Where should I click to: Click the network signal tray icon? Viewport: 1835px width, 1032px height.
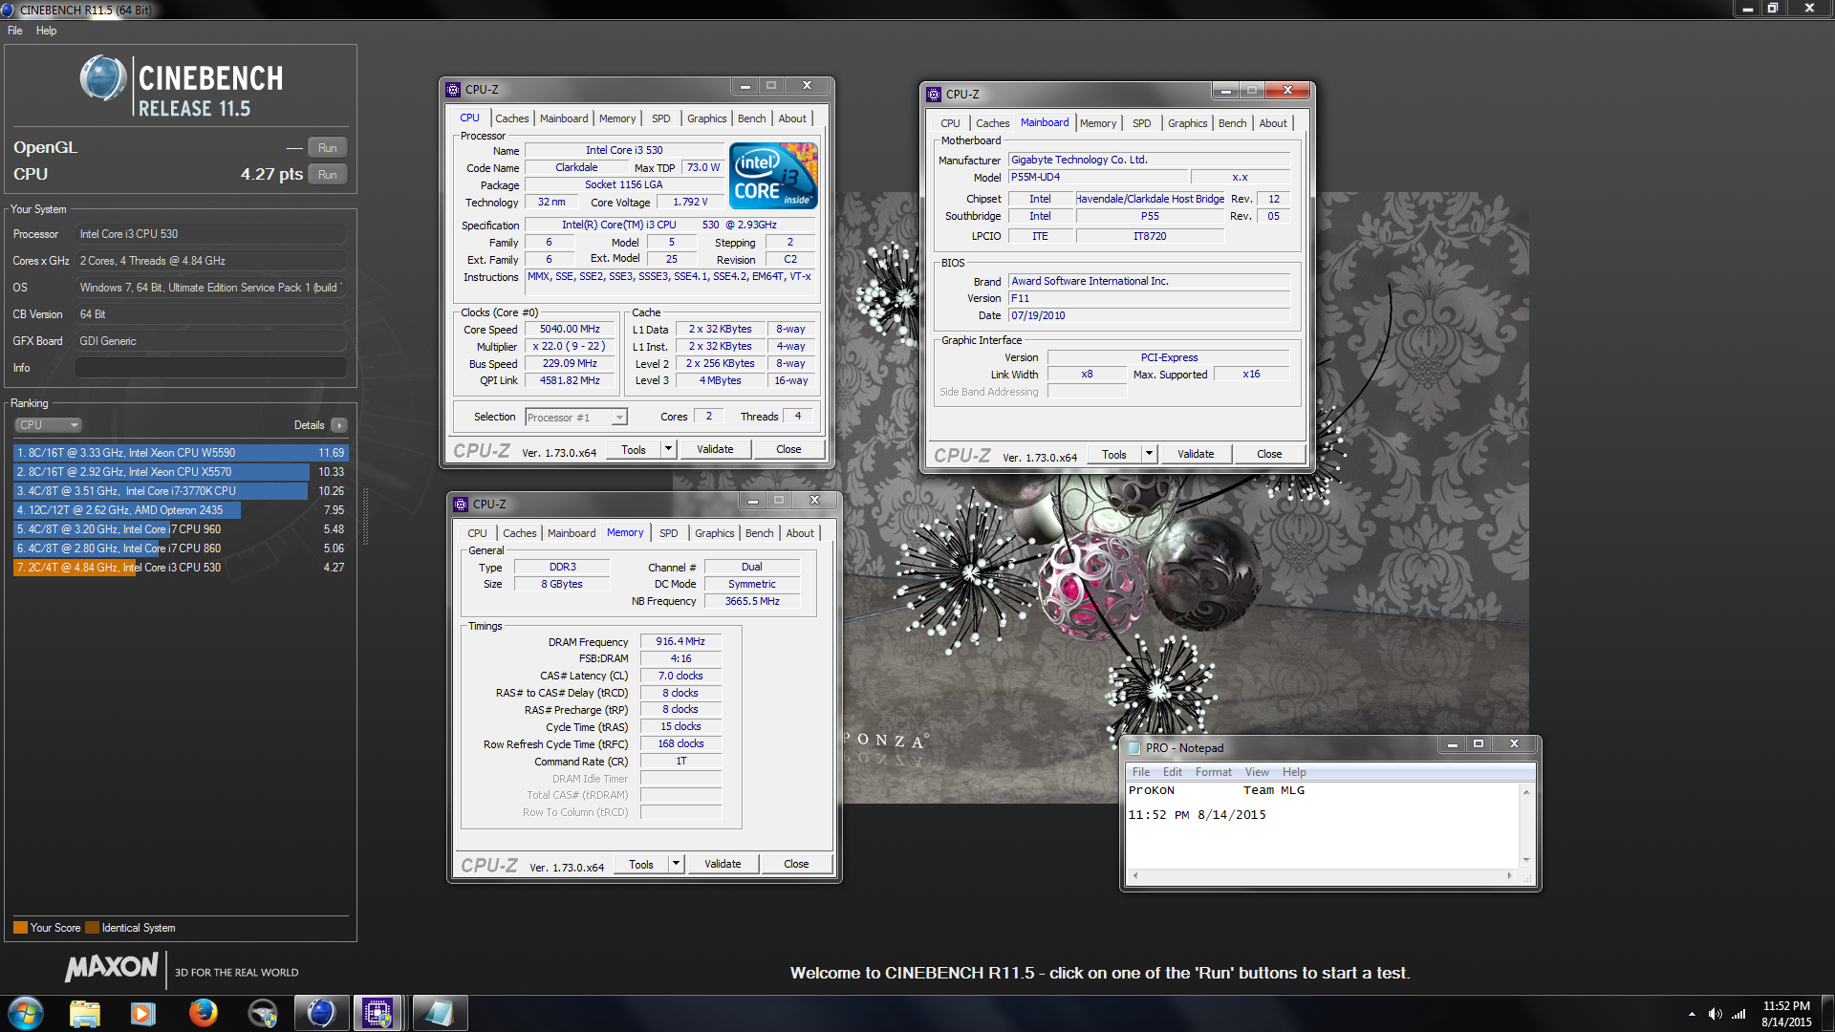click(1738, 1014)
